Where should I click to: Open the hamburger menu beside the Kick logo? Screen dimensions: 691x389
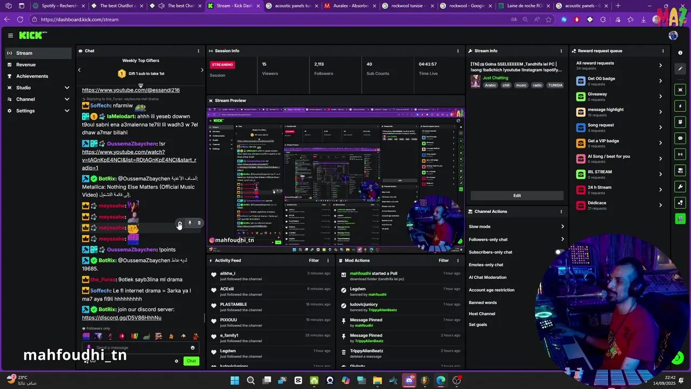[x=10, y=36]
